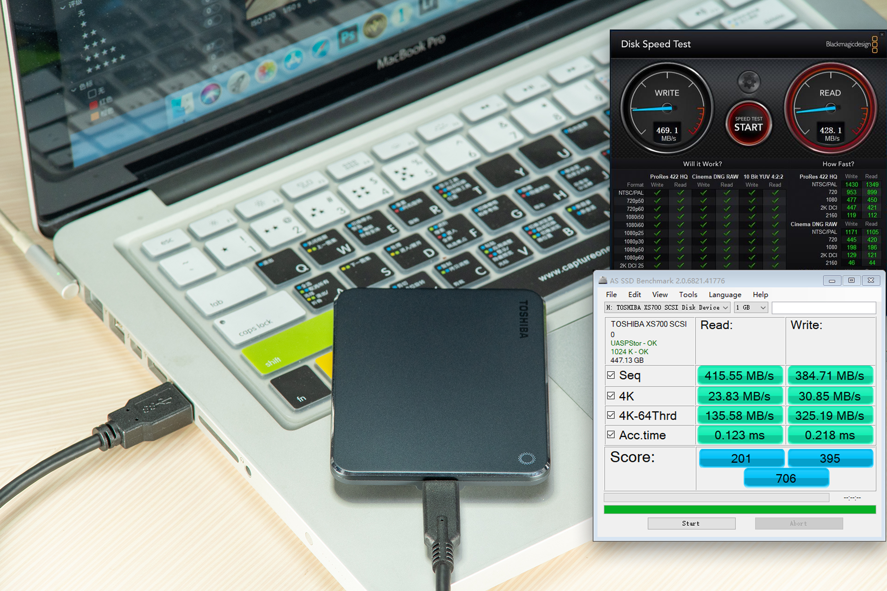887x591 pixels.
Task: Click the Start button in AS SSD
Action: pos(691,523)
